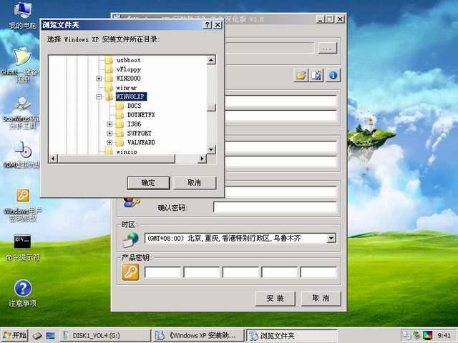Image resolution: width=458 pixels, height=343 pixels.
Task: Click the folder tree scroll down arrow
Action: coord(211,149)
